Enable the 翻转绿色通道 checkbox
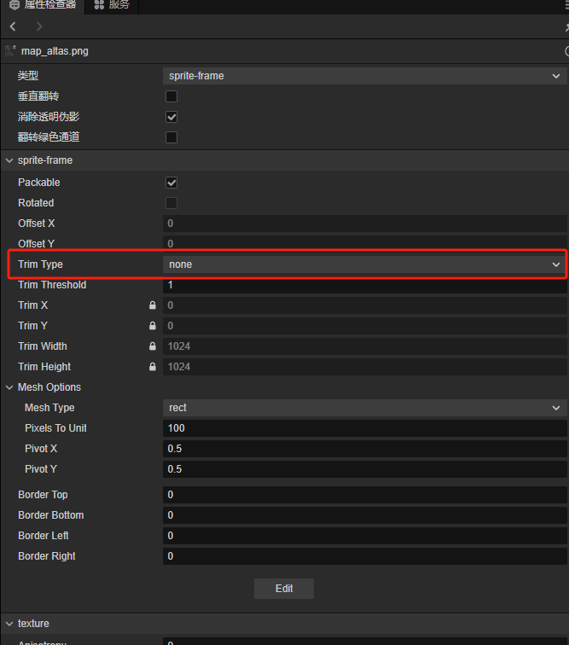This screenshot has height=645, width=569. [x=171, y=137]
